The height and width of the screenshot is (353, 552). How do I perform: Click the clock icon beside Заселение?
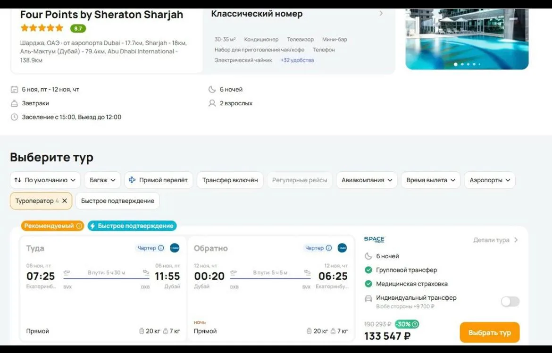pos(14,117)
